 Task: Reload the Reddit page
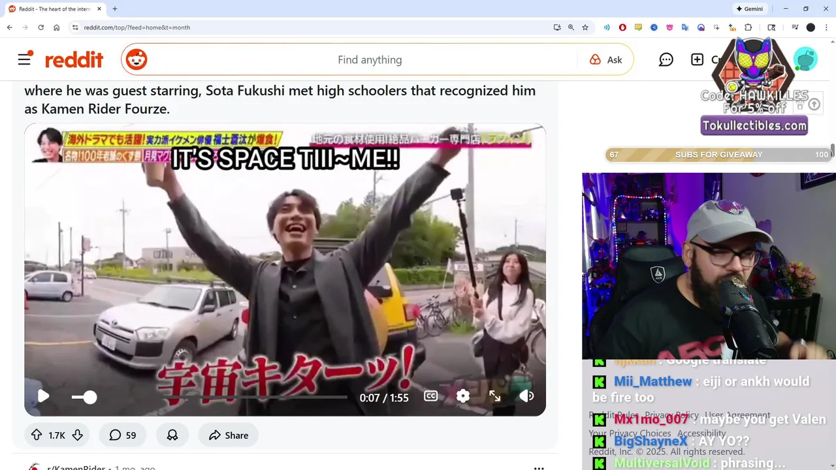point(40,27)
